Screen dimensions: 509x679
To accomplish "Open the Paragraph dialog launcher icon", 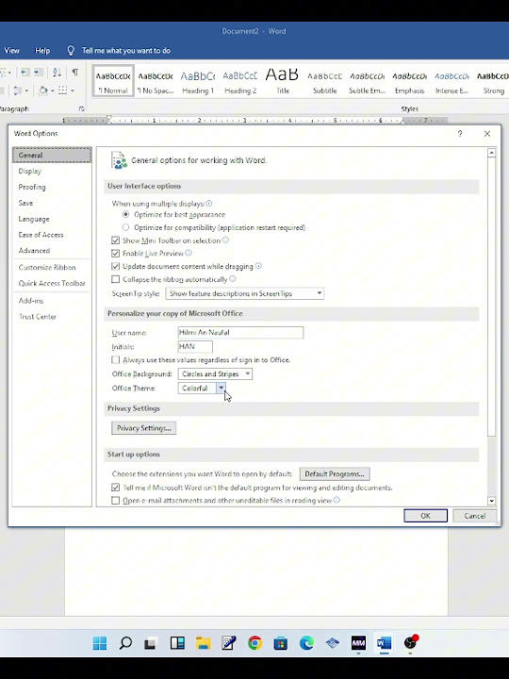I will pyautogui.click(x=81, y=109).
